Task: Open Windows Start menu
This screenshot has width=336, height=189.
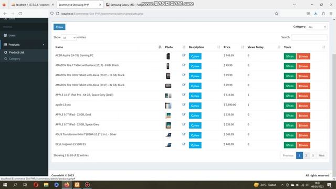Action: click(x=5, y=185)
